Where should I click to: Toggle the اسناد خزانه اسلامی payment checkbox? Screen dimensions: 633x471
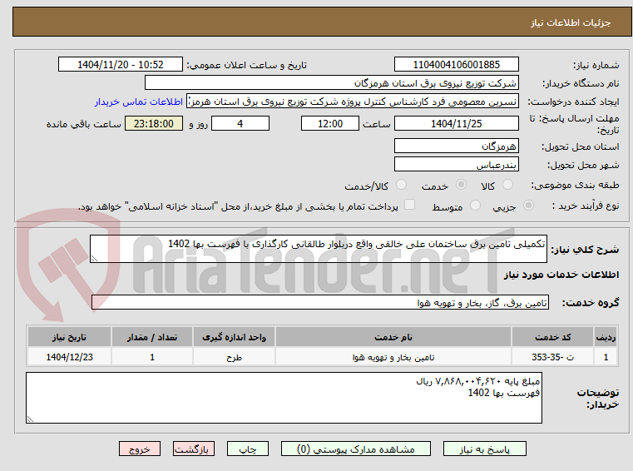coord(409,205)
